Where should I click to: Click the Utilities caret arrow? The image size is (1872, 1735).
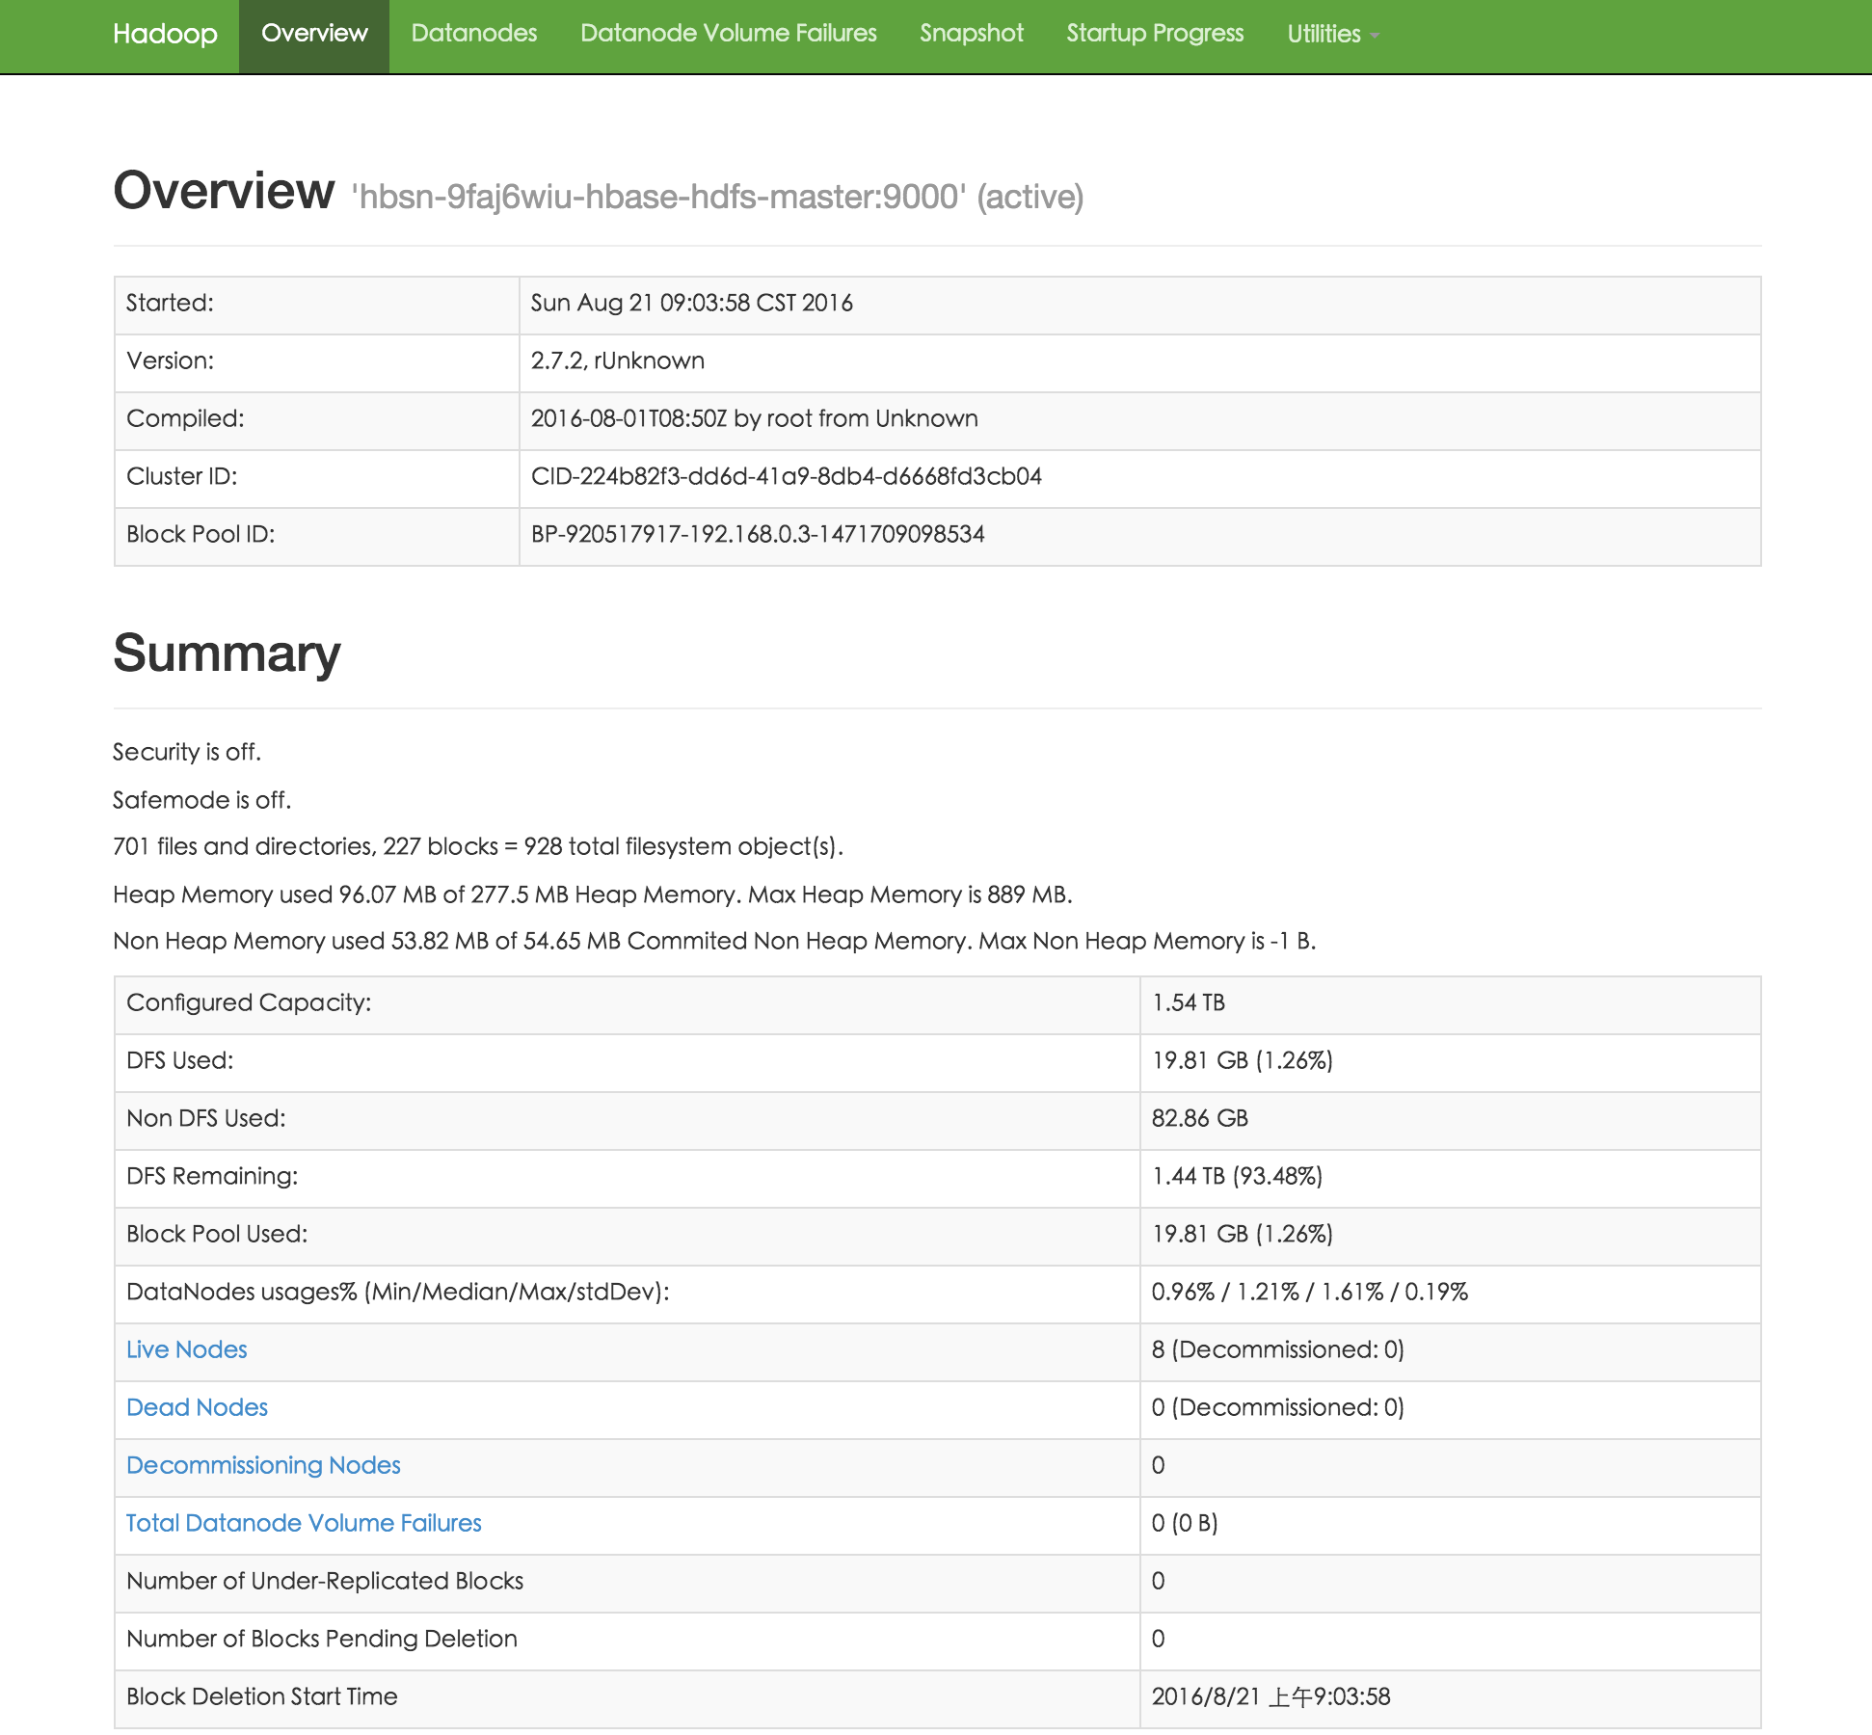(x=1376, y=37)
